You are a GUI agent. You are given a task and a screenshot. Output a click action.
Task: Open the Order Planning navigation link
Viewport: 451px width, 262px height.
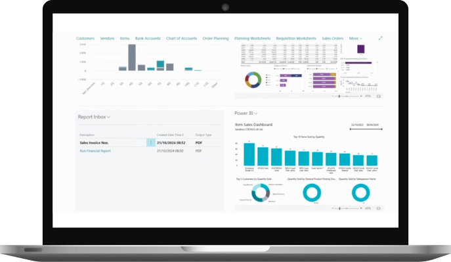215,38
